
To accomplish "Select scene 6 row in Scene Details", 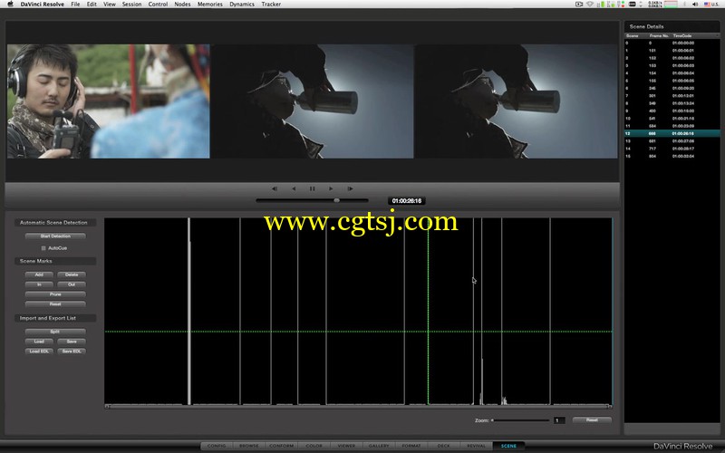I will pyautogui.click(x=672, y=88).
